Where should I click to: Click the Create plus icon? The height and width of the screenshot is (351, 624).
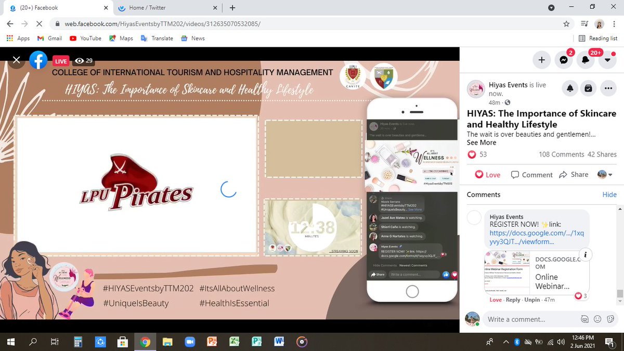coord(541,60)
